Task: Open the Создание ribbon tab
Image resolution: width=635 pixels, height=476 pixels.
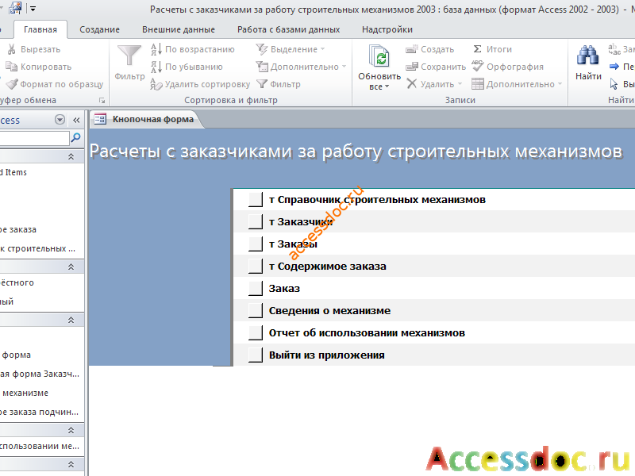Action: coord(99,29)
